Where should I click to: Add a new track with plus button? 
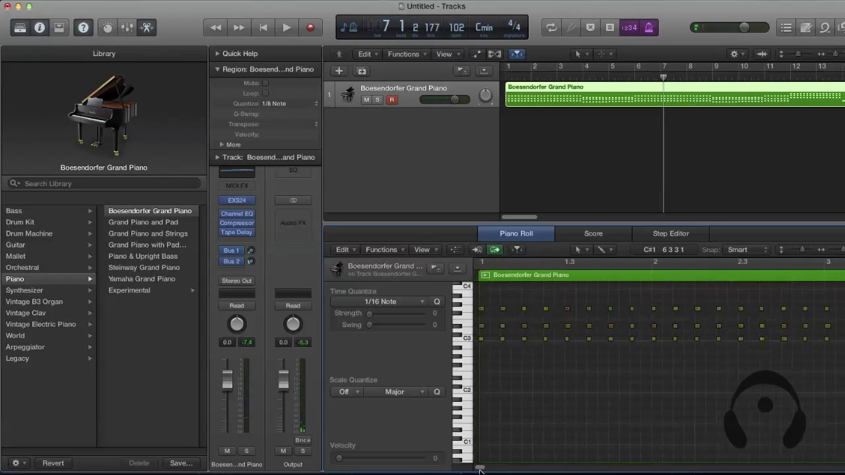tap(339, 71)
